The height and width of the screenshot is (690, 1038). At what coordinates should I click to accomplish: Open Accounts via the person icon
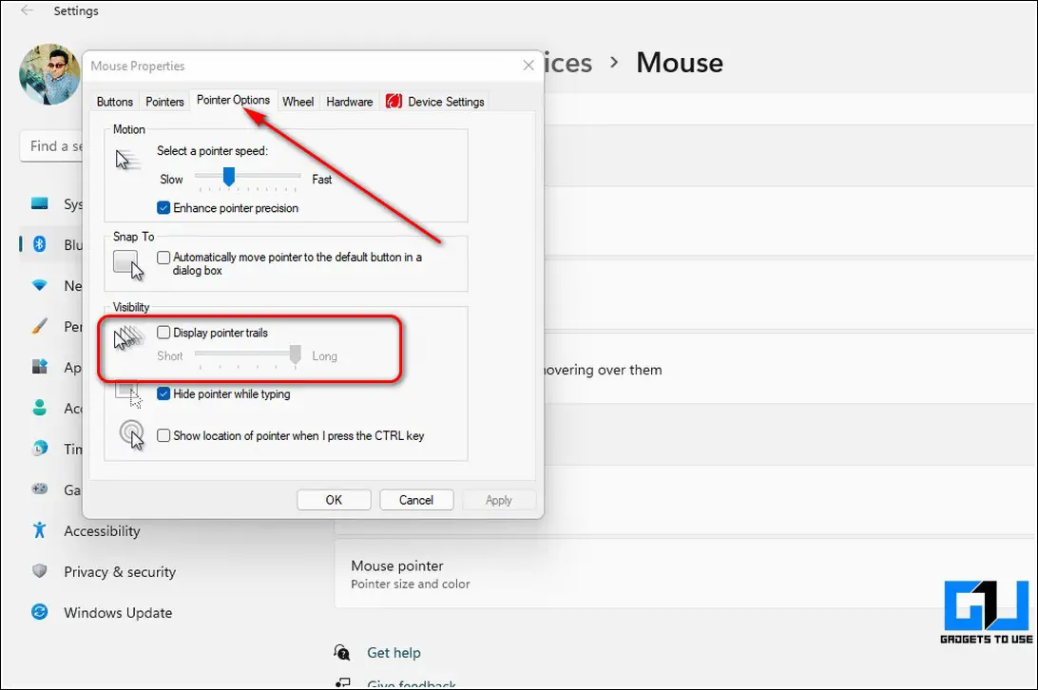[40, 408]
